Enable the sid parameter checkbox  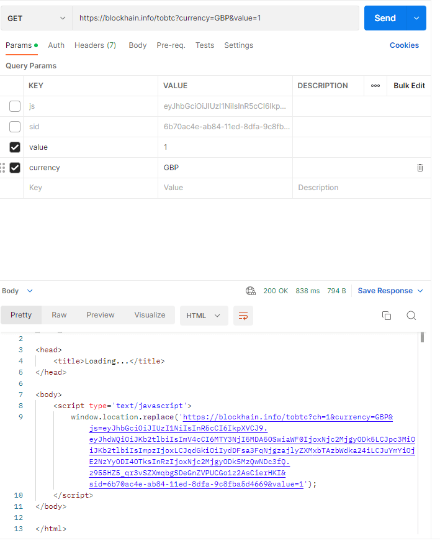pyautogui.click(x=15, y=126)
